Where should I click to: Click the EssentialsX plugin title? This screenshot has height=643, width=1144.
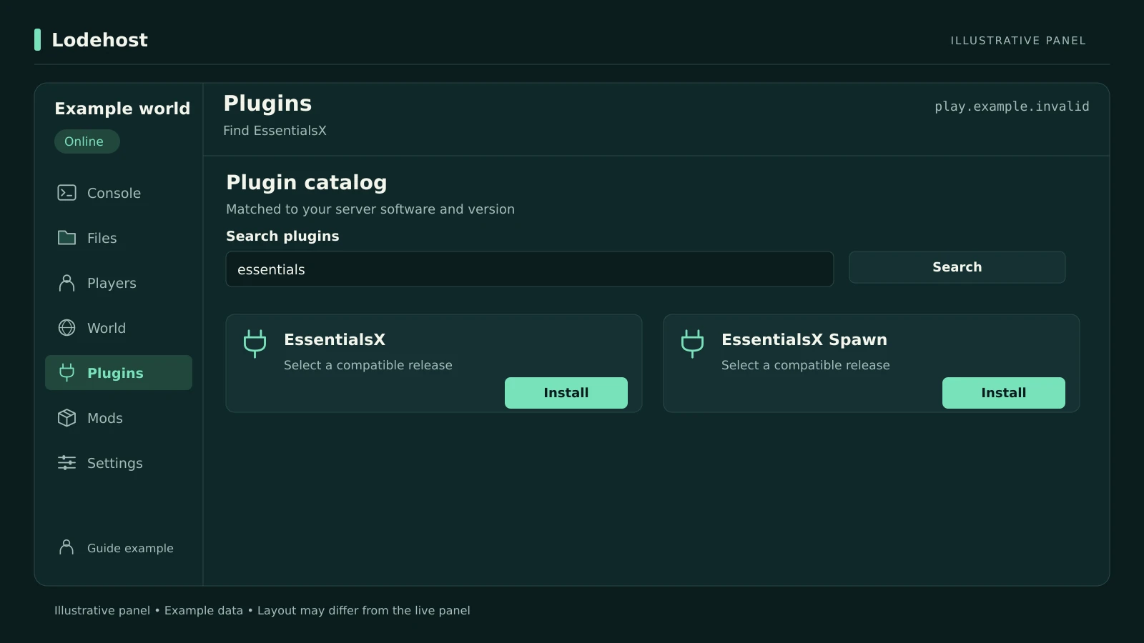[x=335, y=339]
